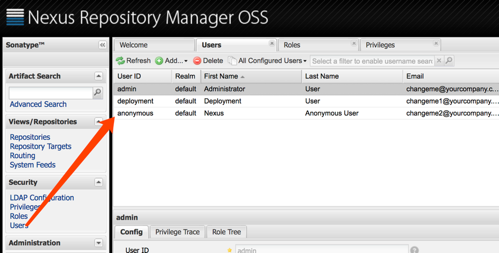Close the Users tab
Image resolution: width=499 pixels, height=253 pixels.
272,44
